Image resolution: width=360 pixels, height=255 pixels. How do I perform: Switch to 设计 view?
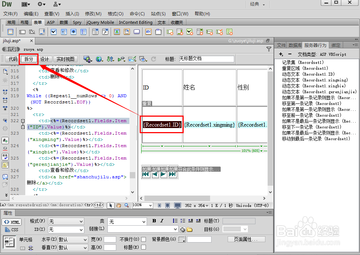(x=44, y=59)
